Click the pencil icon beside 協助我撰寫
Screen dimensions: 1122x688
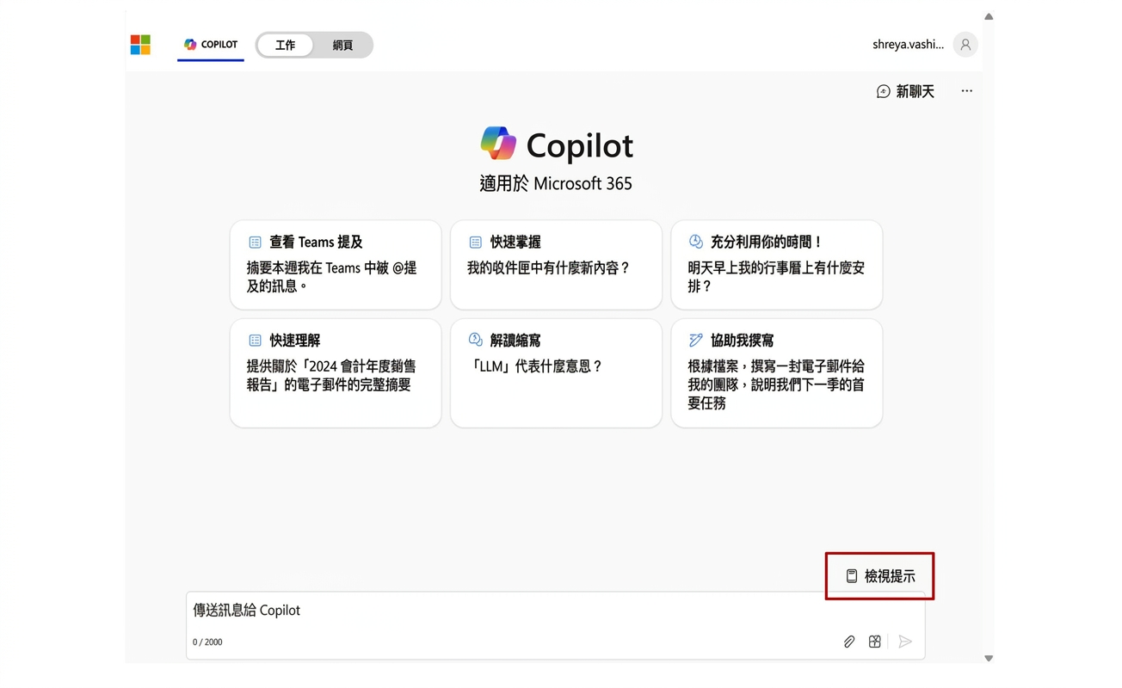(696, 341)
